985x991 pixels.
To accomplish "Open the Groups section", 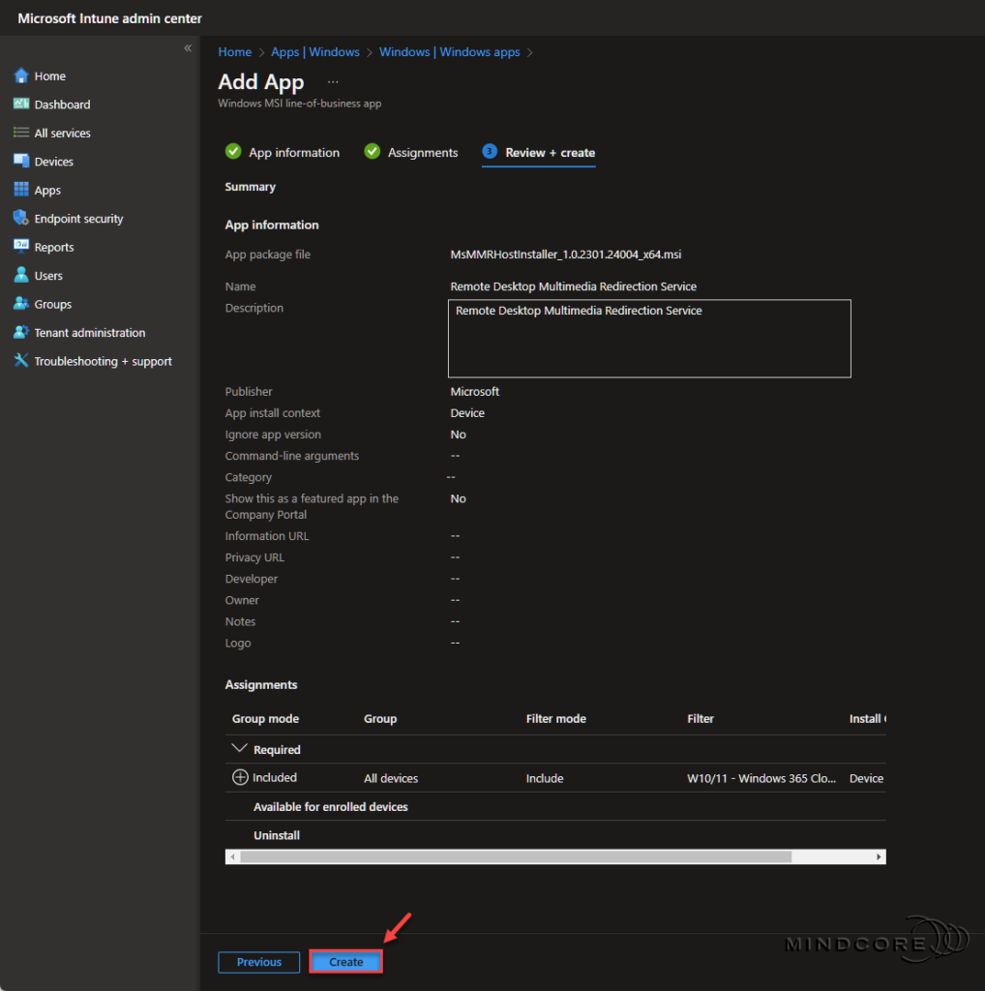I will coord(52,304).
